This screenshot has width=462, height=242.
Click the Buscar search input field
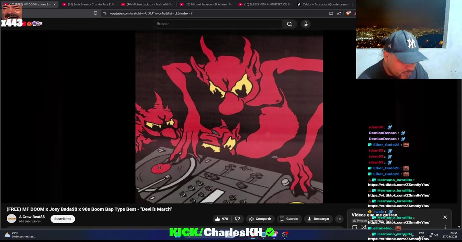tap(217, 24)
